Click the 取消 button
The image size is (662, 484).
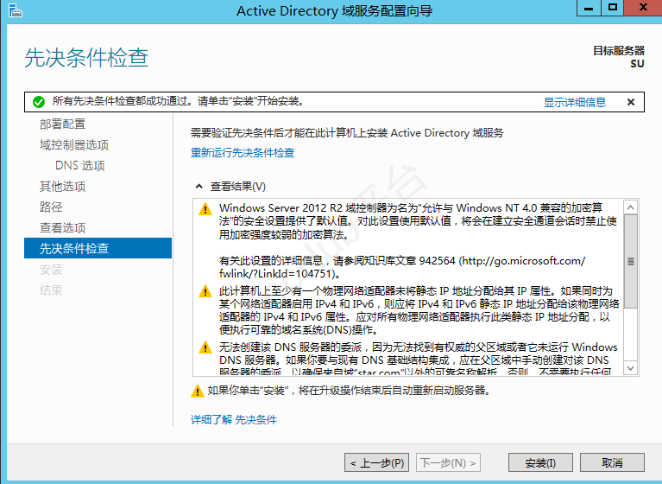tap(612, 463)
